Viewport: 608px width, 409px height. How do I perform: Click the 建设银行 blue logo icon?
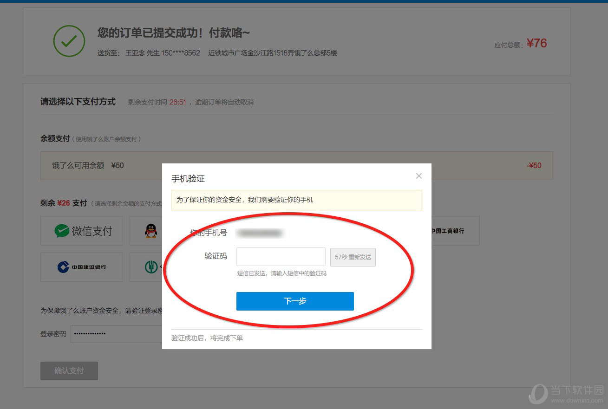[x=63, y=267]
